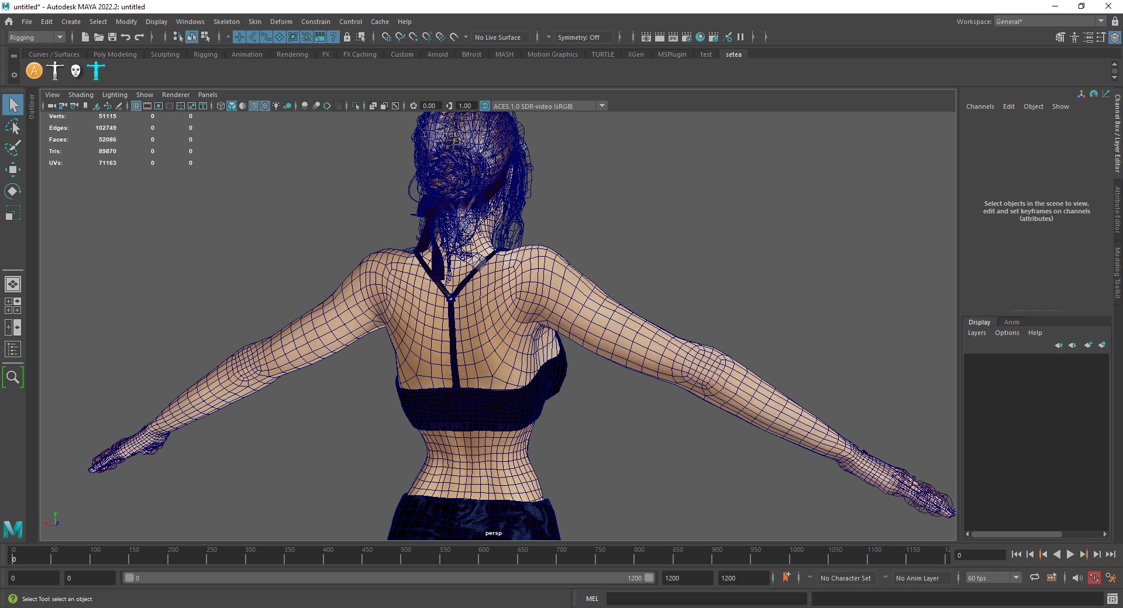Viewport: 1123px width, 608px height.
Task: Click the search magnifier icon in the left sidebar
Action: pyautogui.click(x=13, y=377)
